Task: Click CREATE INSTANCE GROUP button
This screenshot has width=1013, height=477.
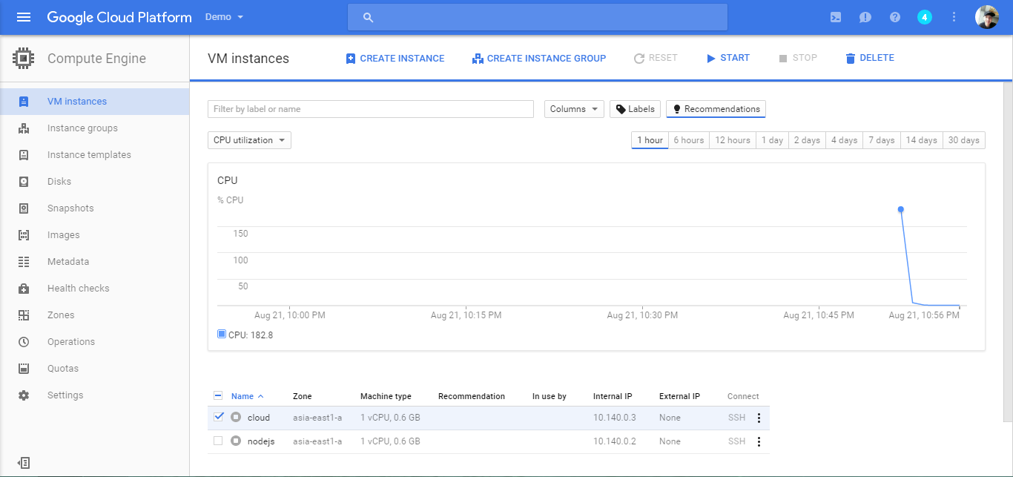Action: (539, 59)
